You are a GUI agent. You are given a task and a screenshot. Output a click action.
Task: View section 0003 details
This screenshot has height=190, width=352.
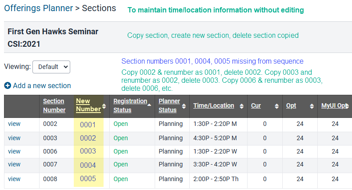(x=14, y=138)
